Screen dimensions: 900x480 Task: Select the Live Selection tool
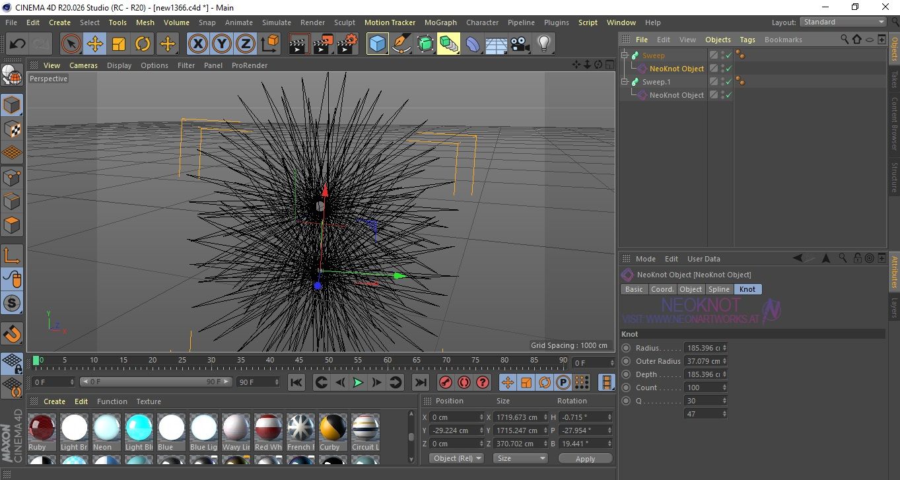click(x=71, y=44)
